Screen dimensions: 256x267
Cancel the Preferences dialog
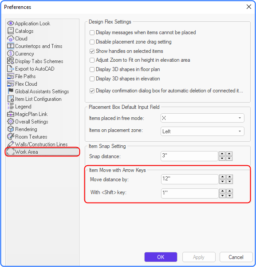tap(236, 257)
